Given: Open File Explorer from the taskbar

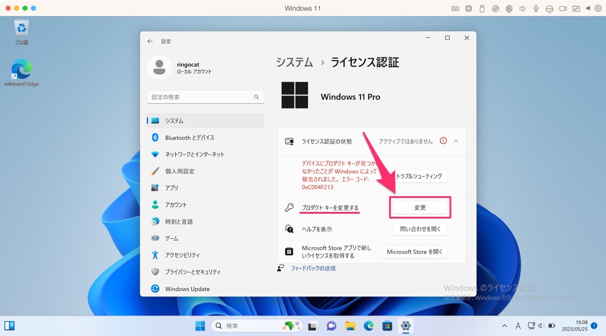Looking at the screenshot, I should coord(350,326).
